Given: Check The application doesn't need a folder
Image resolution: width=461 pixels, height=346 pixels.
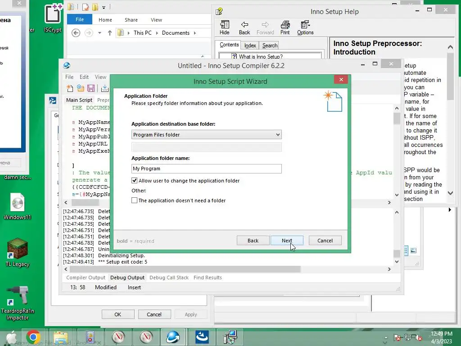Looking at the screenshot, I should [134, 200].
